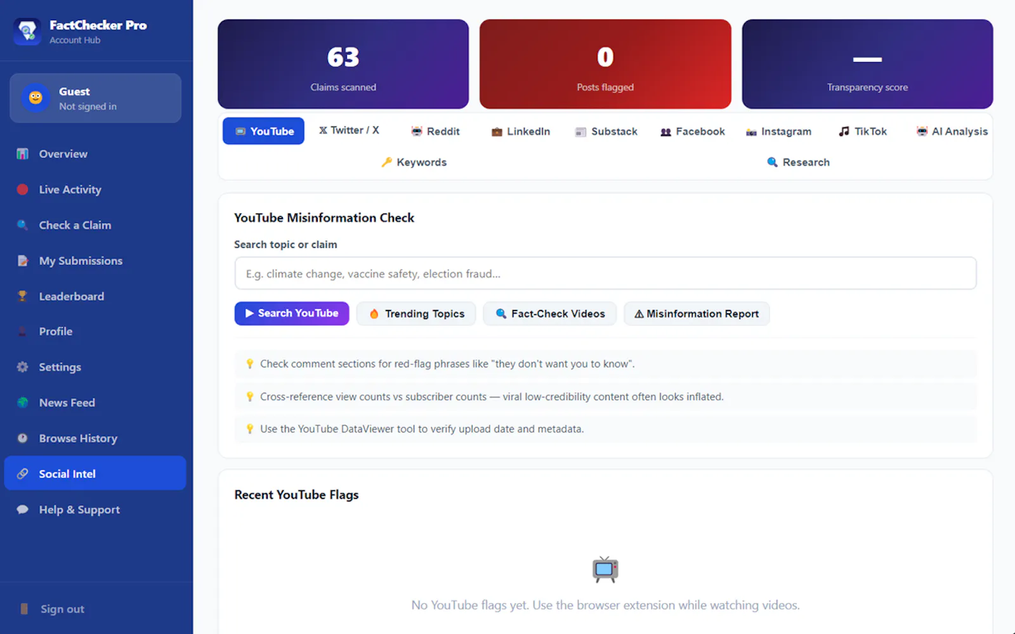The image size is (1015, 634).
Task: Open the Instagram tab
Action: click(778, 131)
